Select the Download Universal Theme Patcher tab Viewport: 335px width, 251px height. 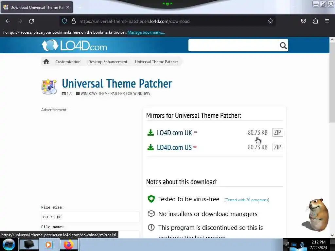click(37, 7)
